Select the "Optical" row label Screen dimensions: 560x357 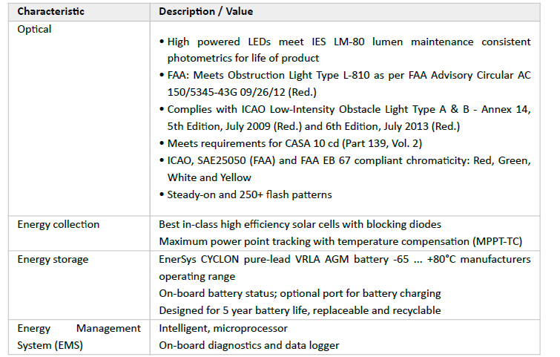[34, 29]
